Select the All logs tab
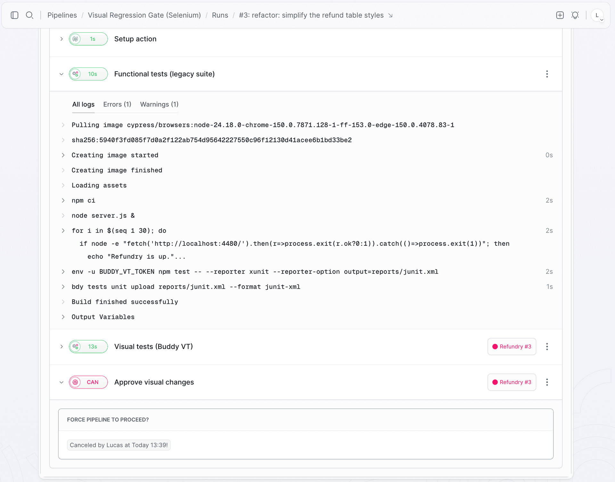The height and width of the screenshot is (482, 615). tap(83, 104)
